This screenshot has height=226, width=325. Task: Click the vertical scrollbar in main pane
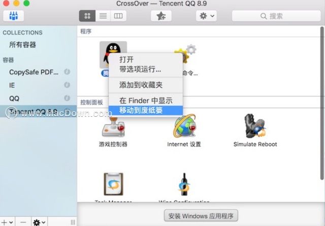point(322,104)
